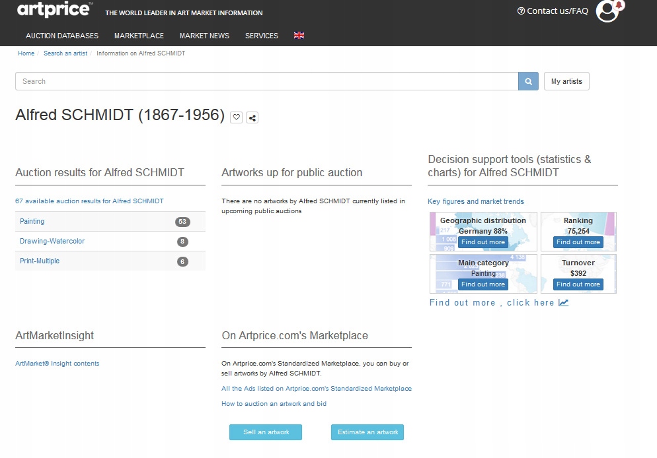
Task: Open 'Key figures and market trends' link
Action: [x=476, y=201]
